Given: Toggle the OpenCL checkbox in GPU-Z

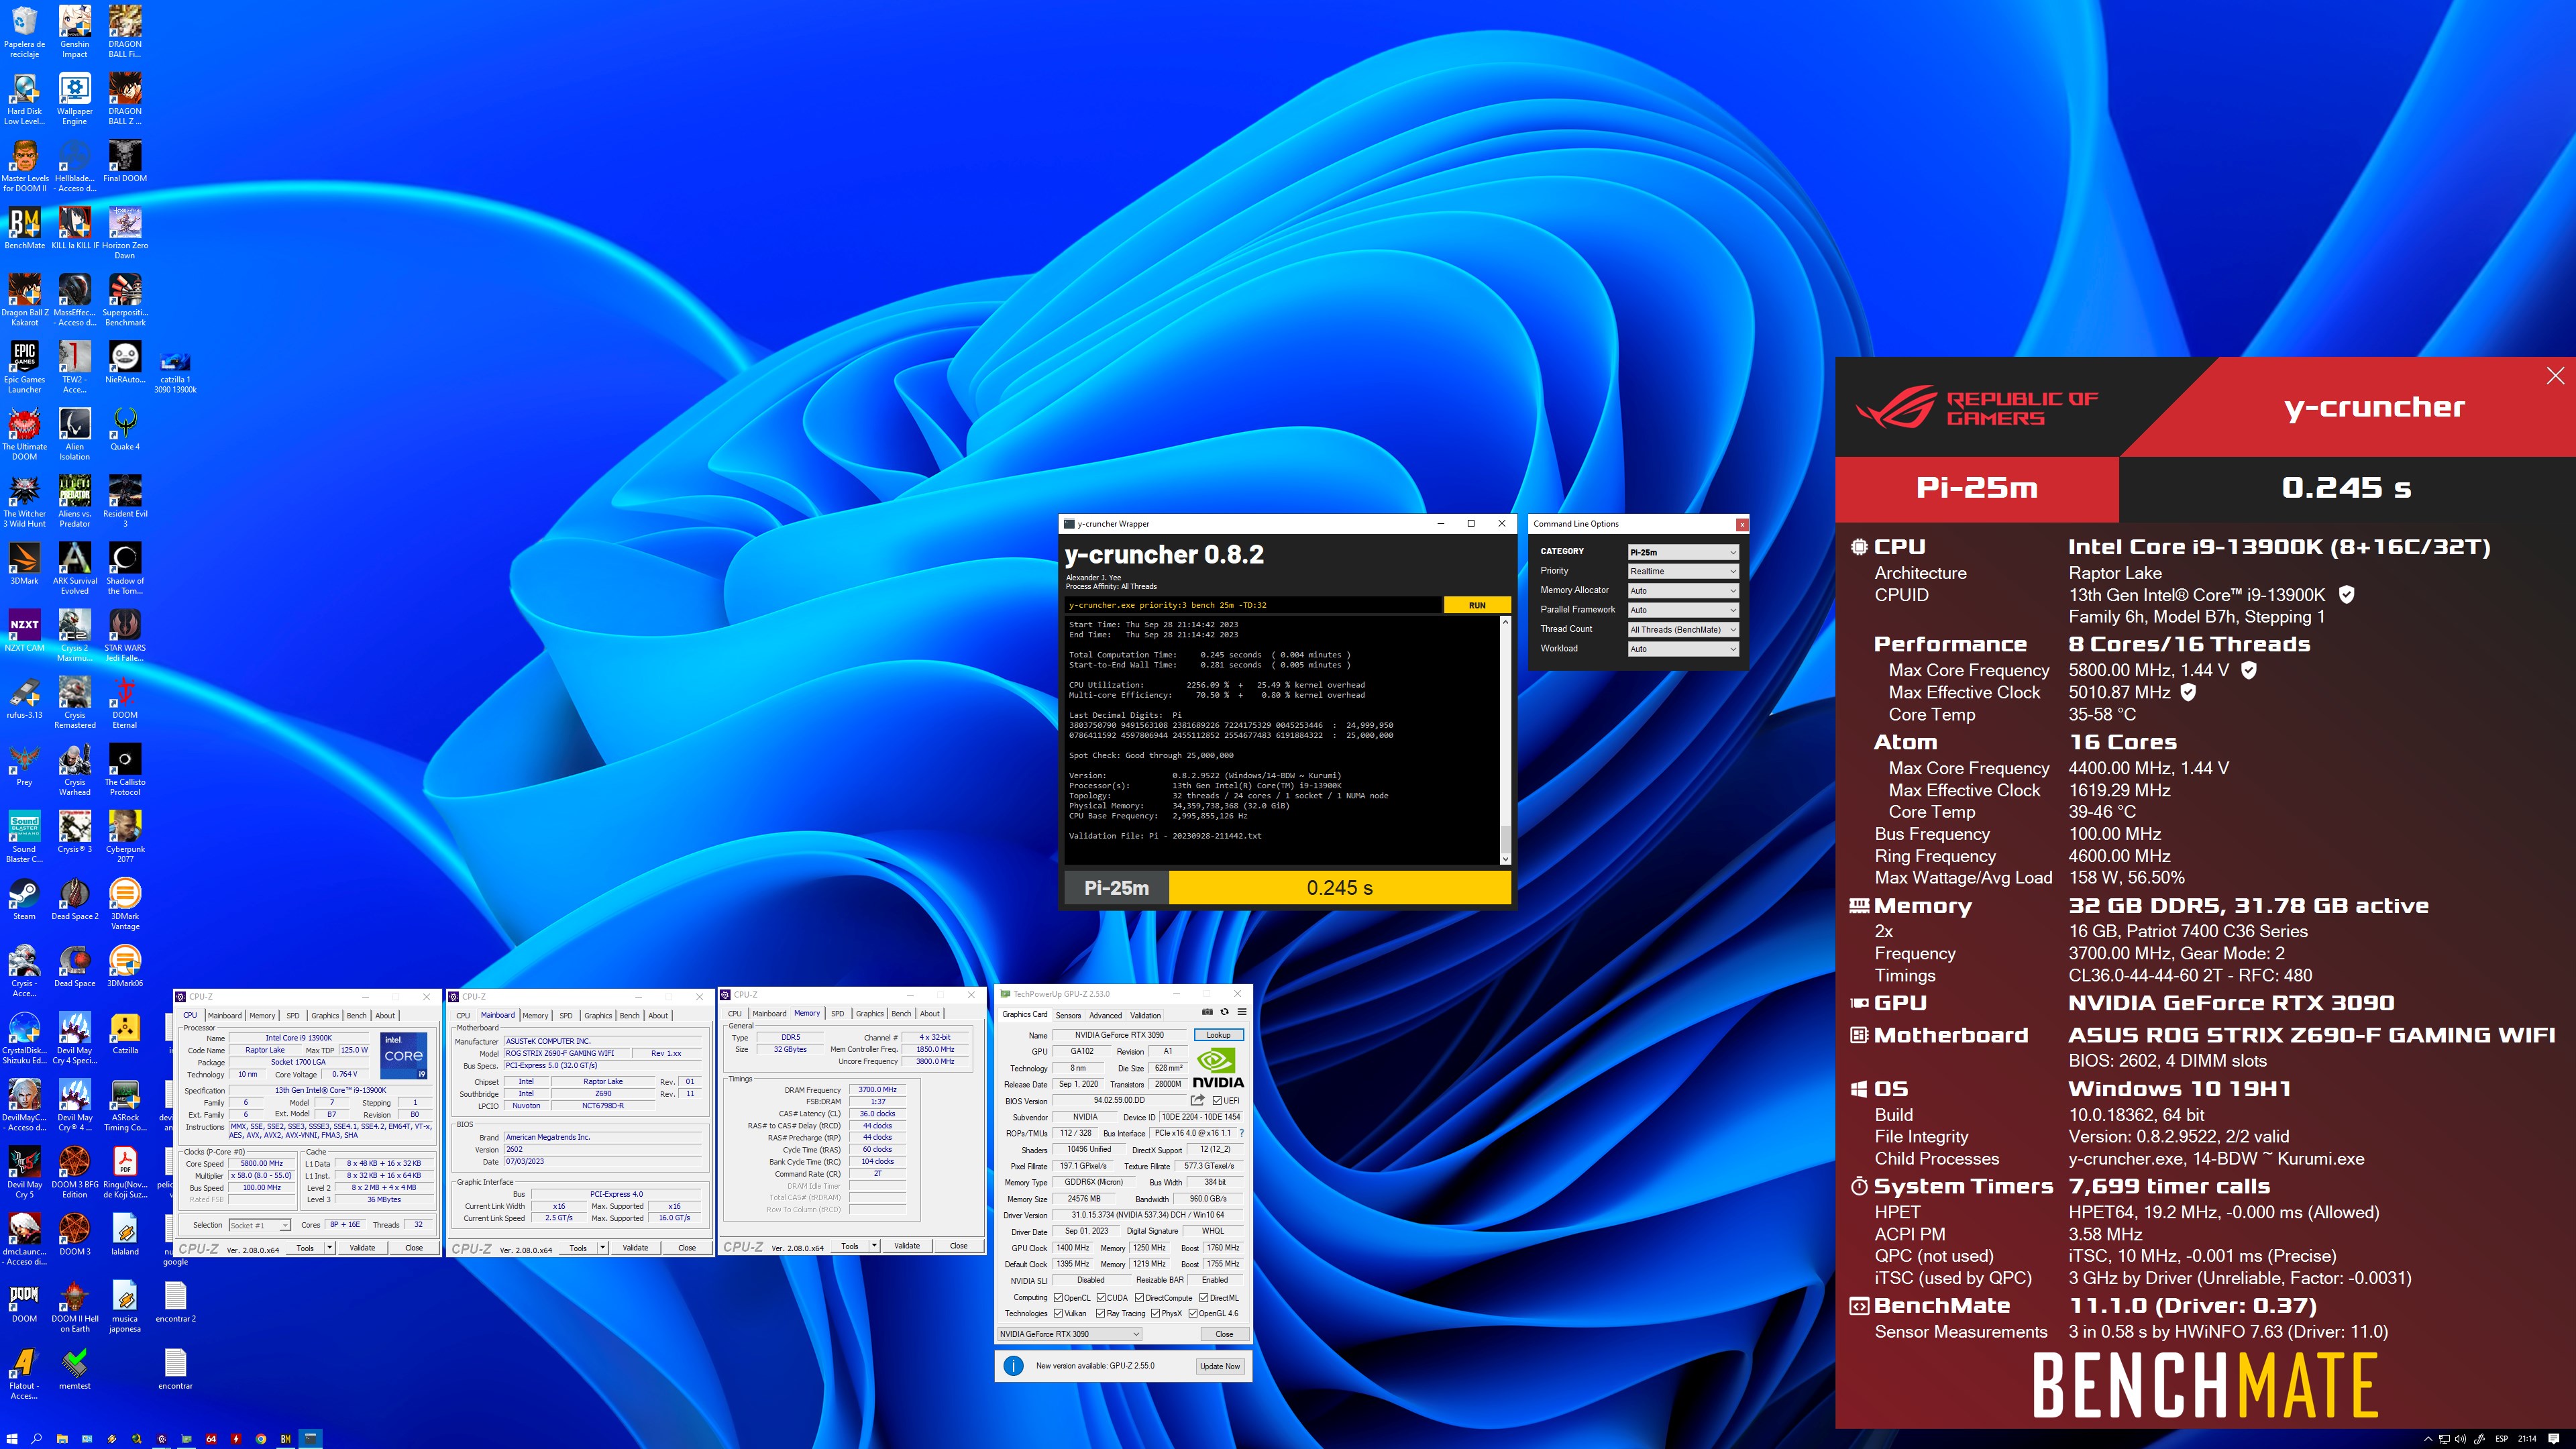Looking at the screenshot, I should (1058, 1298).
